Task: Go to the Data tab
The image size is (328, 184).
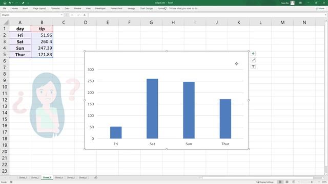Action: pyautogui.click(x=67, y=8)
